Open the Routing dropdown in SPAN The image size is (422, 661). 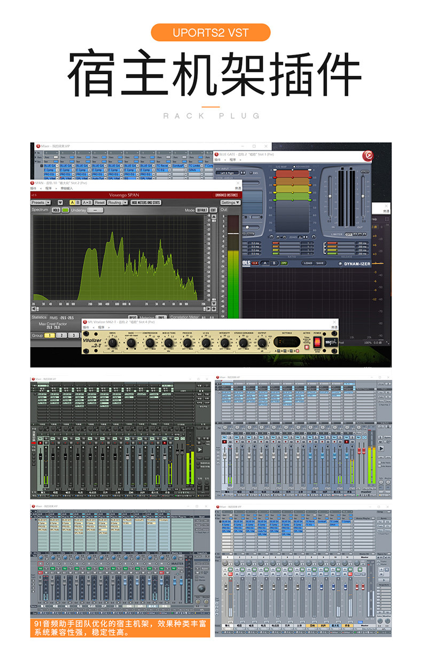point(117,203)
